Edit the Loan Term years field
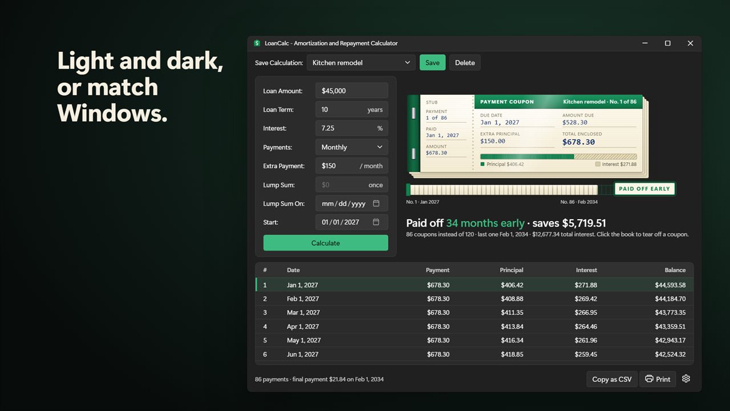 click(352, 110)
